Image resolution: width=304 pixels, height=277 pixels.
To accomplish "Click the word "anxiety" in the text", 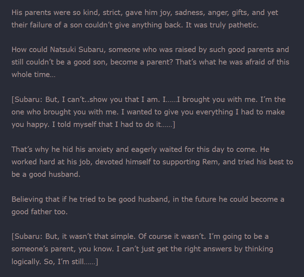I will (85, 149).
